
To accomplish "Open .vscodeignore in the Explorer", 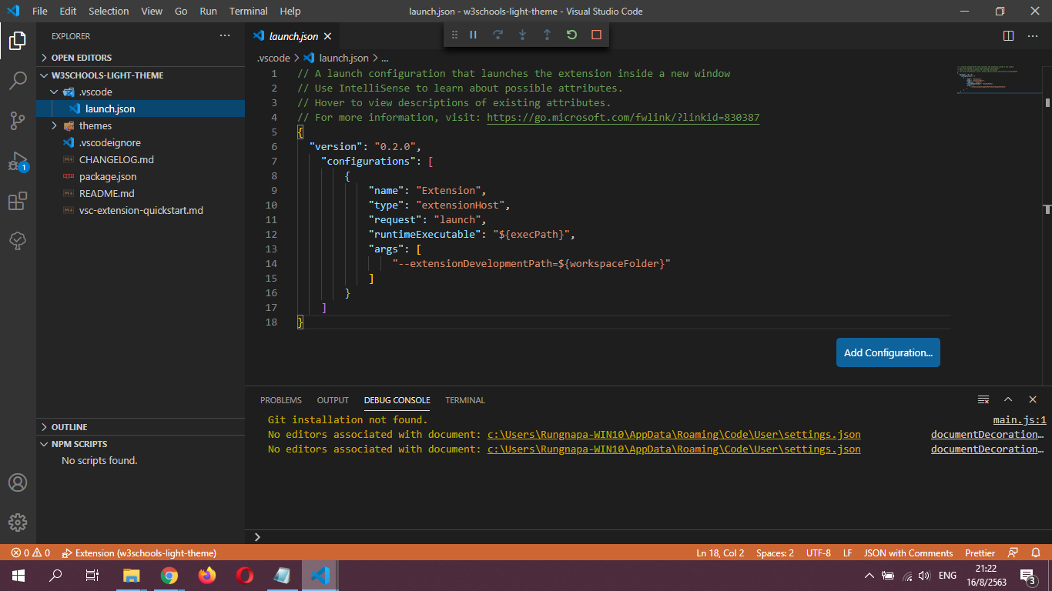I will [140, 142].
